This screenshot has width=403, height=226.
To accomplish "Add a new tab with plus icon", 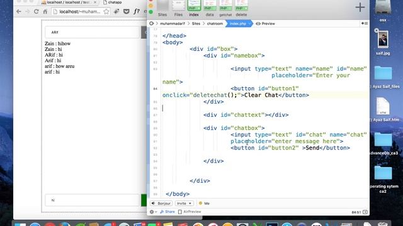I will pyautogui.click(x=360, y=7).
